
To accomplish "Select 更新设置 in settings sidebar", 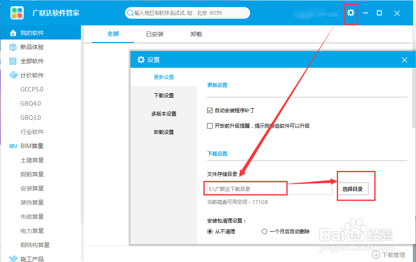I will point(164,77).
